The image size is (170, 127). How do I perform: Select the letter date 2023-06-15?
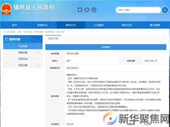pos(151,61)
